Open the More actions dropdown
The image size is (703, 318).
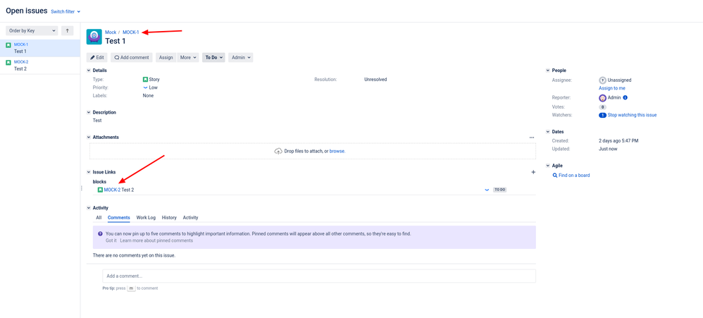[x=188, y=57]
